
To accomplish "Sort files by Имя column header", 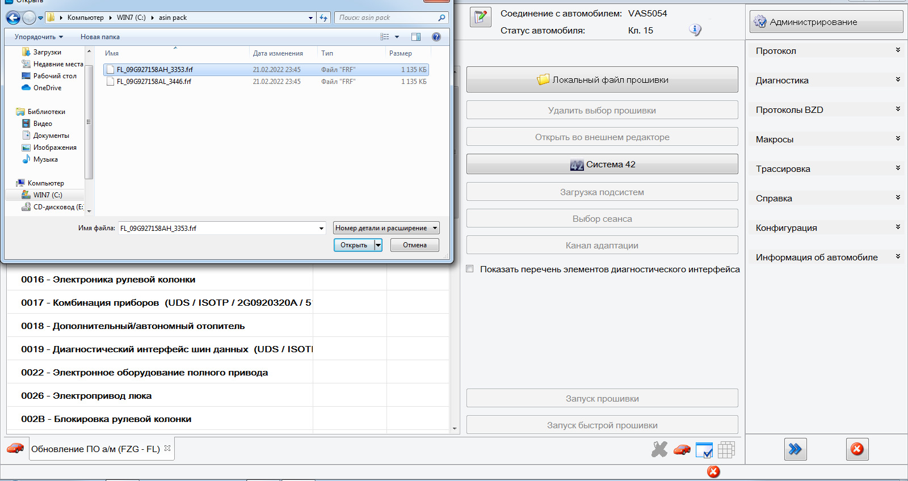I will coord(175,53).
